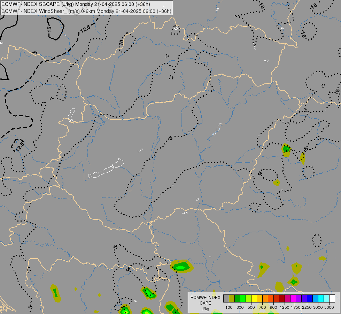Click the SBCAPE title line text
341x314 pixels.
click(76, 4)
